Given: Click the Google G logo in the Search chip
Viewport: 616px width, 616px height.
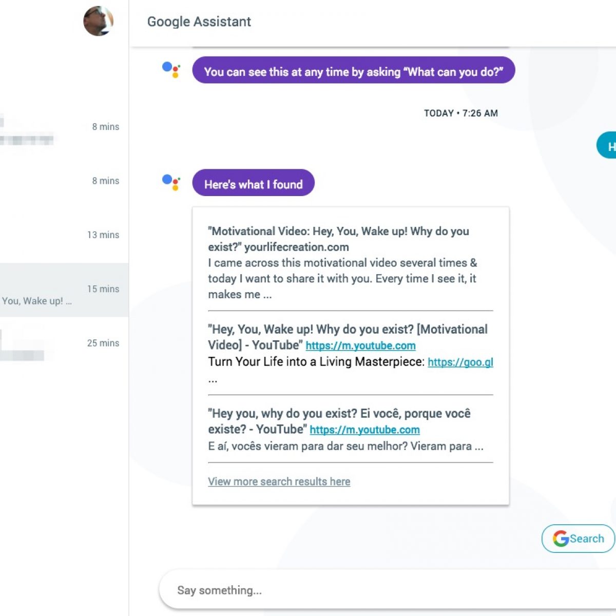Looking at the screenshot, I should pyautogui.click(x=561, y=538).
